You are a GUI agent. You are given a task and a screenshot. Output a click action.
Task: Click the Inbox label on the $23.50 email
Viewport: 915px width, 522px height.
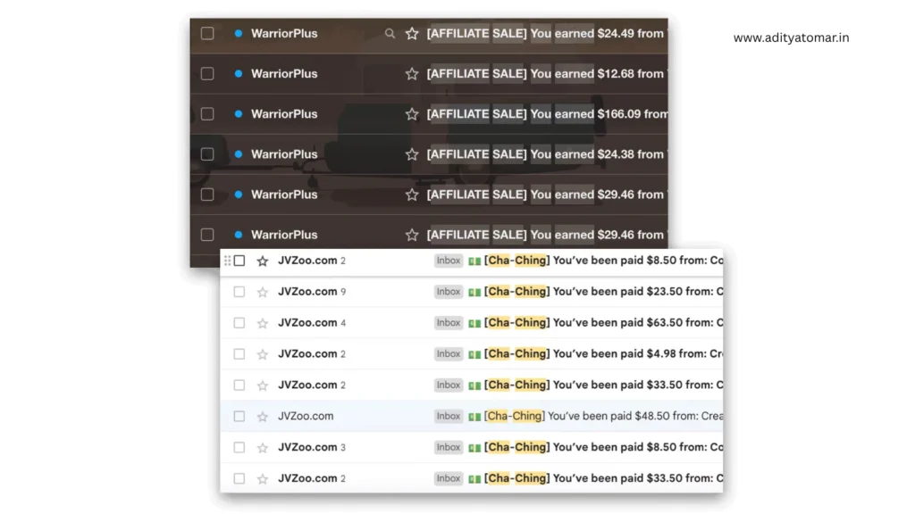point(449,291)
